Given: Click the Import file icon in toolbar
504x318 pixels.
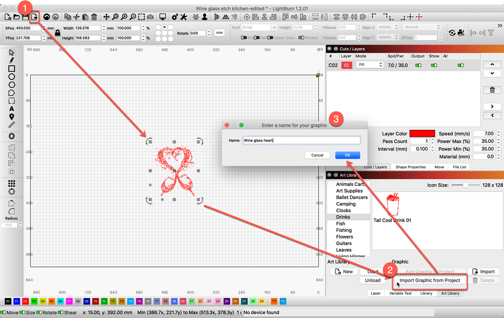Looking at the screenshot, I should [34, 17].
